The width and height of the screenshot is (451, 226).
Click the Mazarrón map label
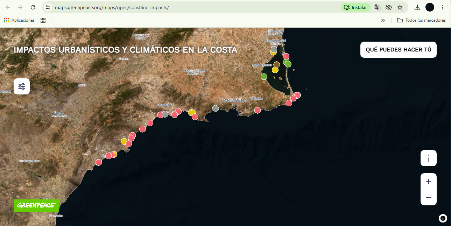click(x=164, y=105)
